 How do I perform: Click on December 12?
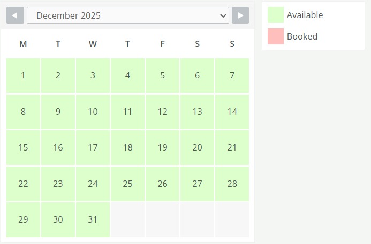point(162,112)
